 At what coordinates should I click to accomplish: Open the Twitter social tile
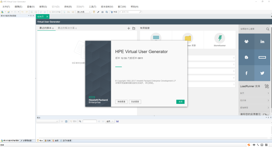coord(262,73)
